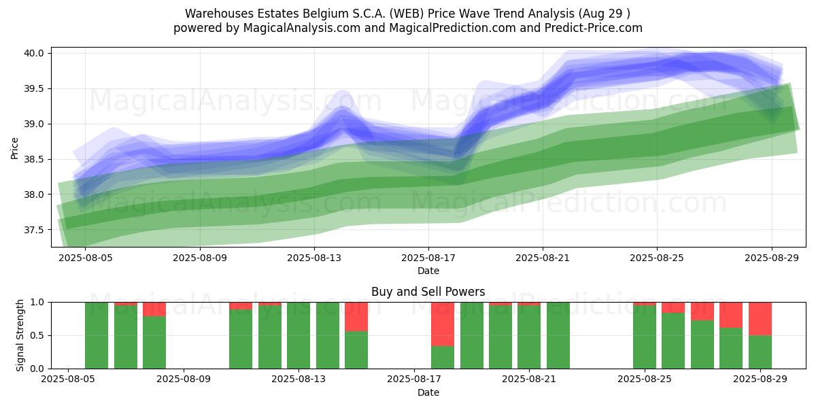Click the 2025-08-17 date tick on price chart

click(x=428, y=258)
